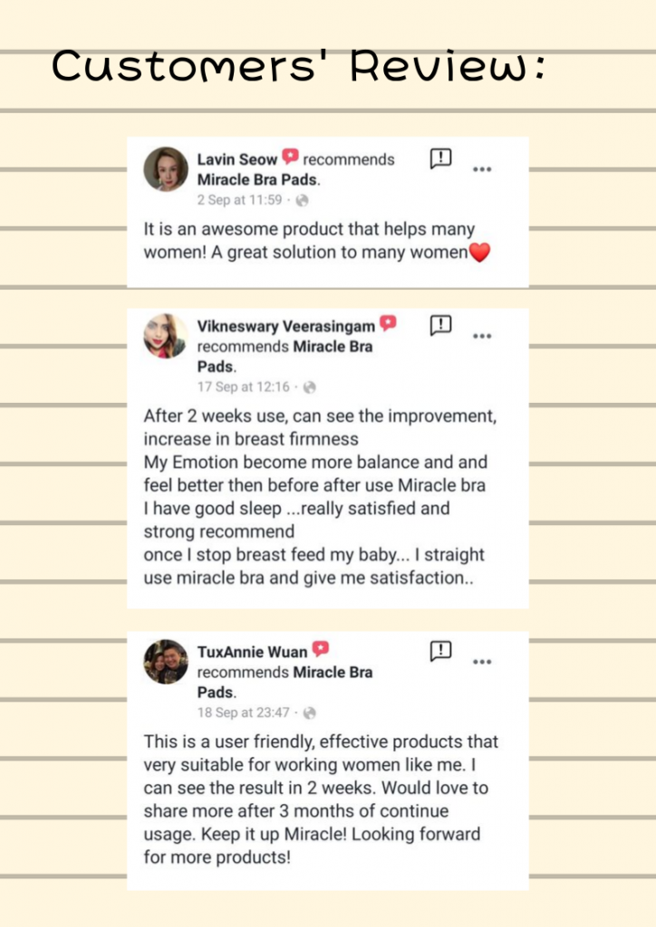The height and width of the screenshot is (927, 656).
Task: Open the Miracle Bra Pads page from Lavin's review
Action: click(x=257, y=180)
